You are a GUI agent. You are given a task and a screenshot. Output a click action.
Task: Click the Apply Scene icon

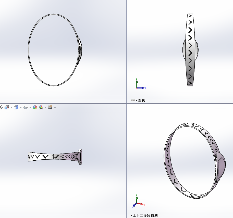(x=41, y=107)
